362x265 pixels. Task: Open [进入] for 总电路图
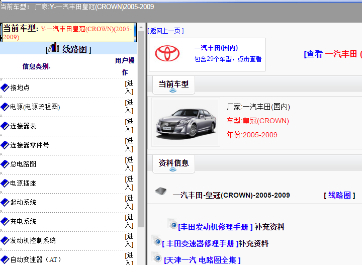(129, 164)
